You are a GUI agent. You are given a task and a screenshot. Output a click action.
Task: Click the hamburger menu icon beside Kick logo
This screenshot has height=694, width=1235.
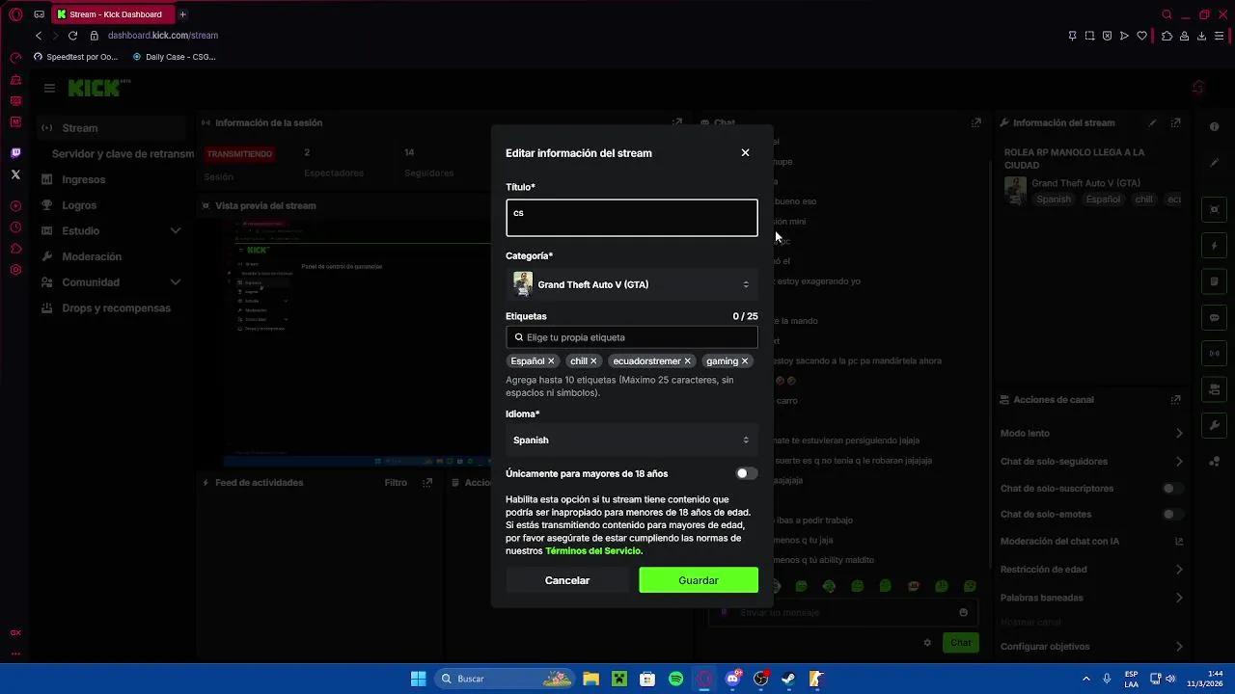coord(49,88)
